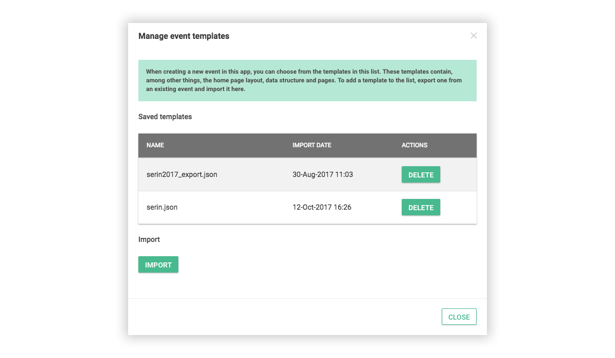Viewport: 615px width, 358px height.
Task: Click the 12-Oct-2017 16:26 import date
Action: tap(322, 208)
